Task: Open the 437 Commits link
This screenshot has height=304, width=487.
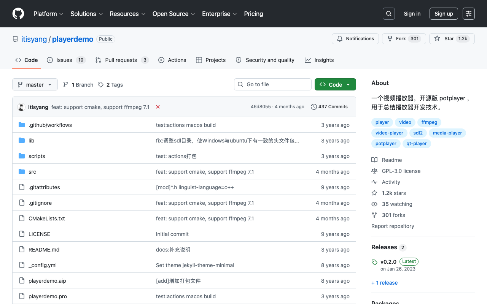Action: (x=329, y=107)
